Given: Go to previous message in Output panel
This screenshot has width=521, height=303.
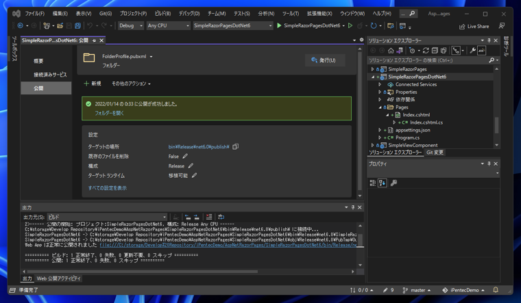Looking at the screenshot, I should coord(188,217).
